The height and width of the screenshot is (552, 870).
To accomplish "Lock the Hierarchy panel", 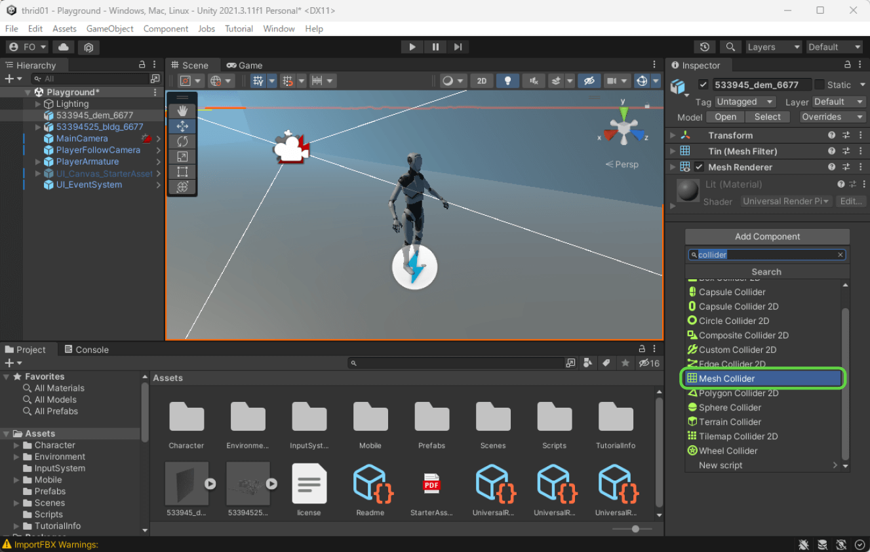I will click(142, 65).
